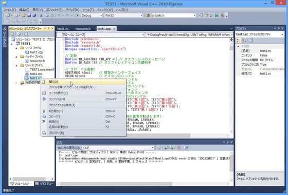Click the Copy toolbar icon
This screenshot has width=288, height=195.
(47, 15)
